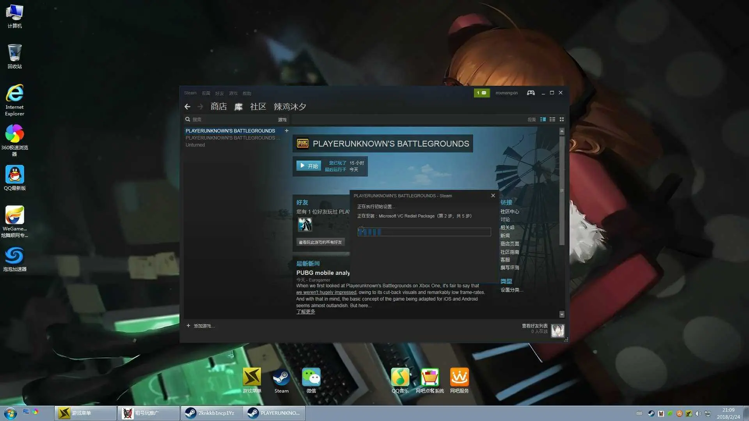Click plus icon beside selected PUBG entry
This screenshot has height=421, width=749.
point(287,131)
